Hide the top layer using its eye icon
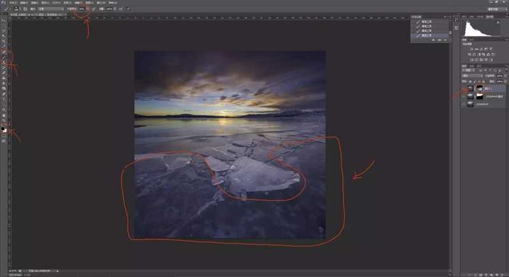The height and width of the screenshot is (277, 509). point(464,89)
